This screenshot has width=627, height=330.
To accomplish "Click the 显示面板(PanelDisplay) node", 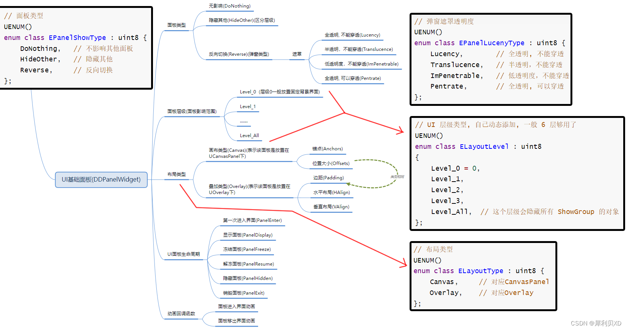I will (248, 235).
